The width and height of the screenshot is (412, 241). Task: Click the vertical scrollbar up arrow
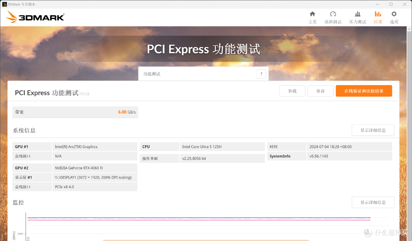(409, 29)
